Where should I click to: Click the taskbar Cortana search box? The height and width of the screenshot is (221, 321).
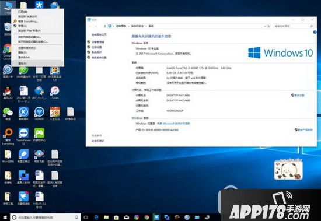[45, 217]
